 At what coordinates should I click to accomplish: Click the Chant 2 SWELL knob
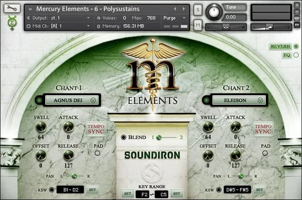pos(208,127)
